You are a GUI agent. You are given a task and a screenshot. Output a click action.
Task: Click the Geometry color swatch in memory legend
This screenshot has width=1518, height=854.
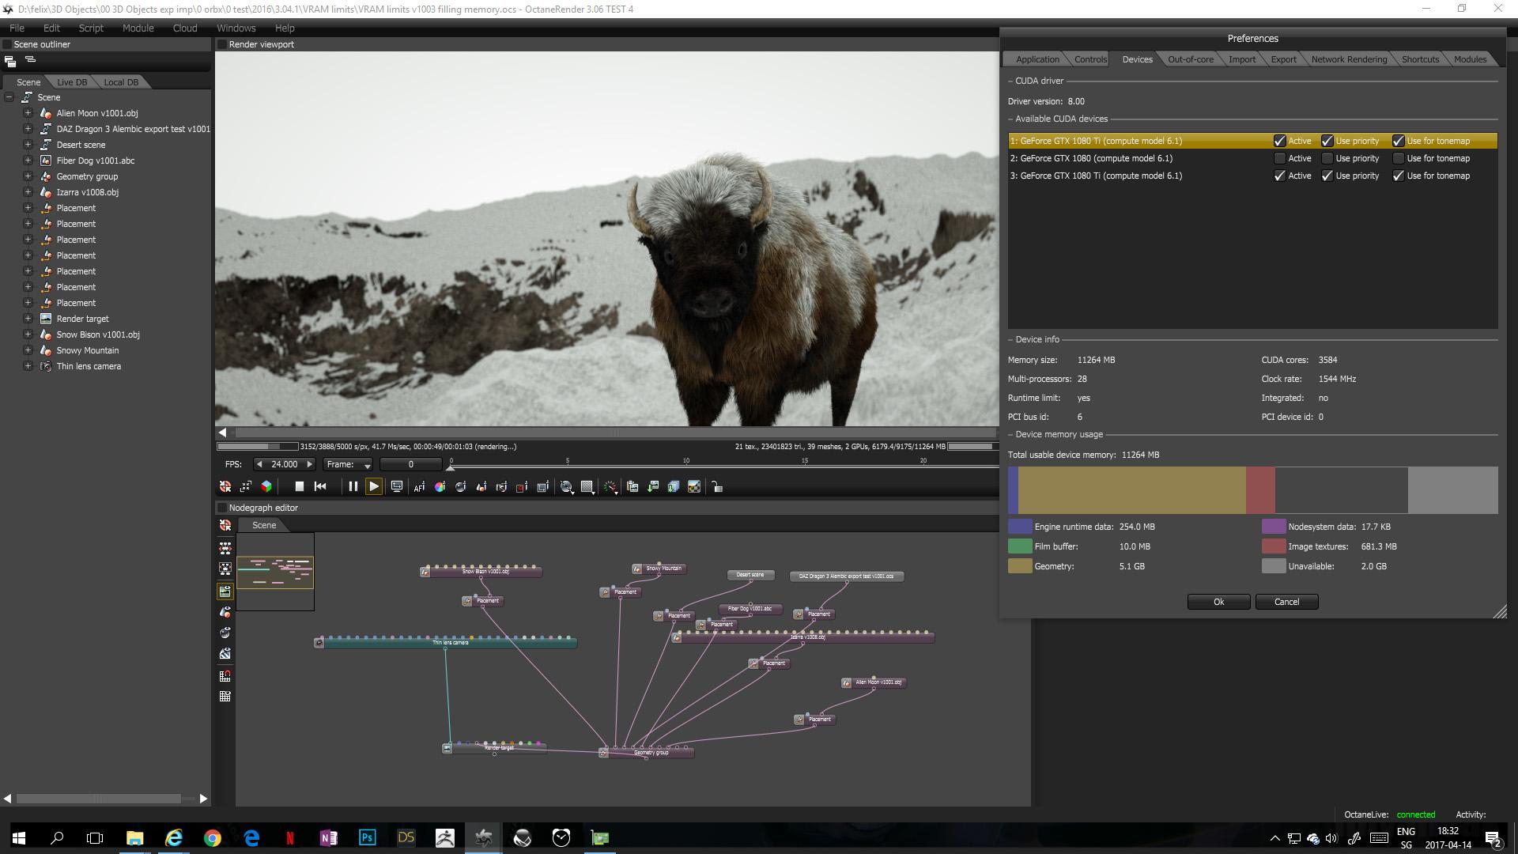tap(1019, 566)
